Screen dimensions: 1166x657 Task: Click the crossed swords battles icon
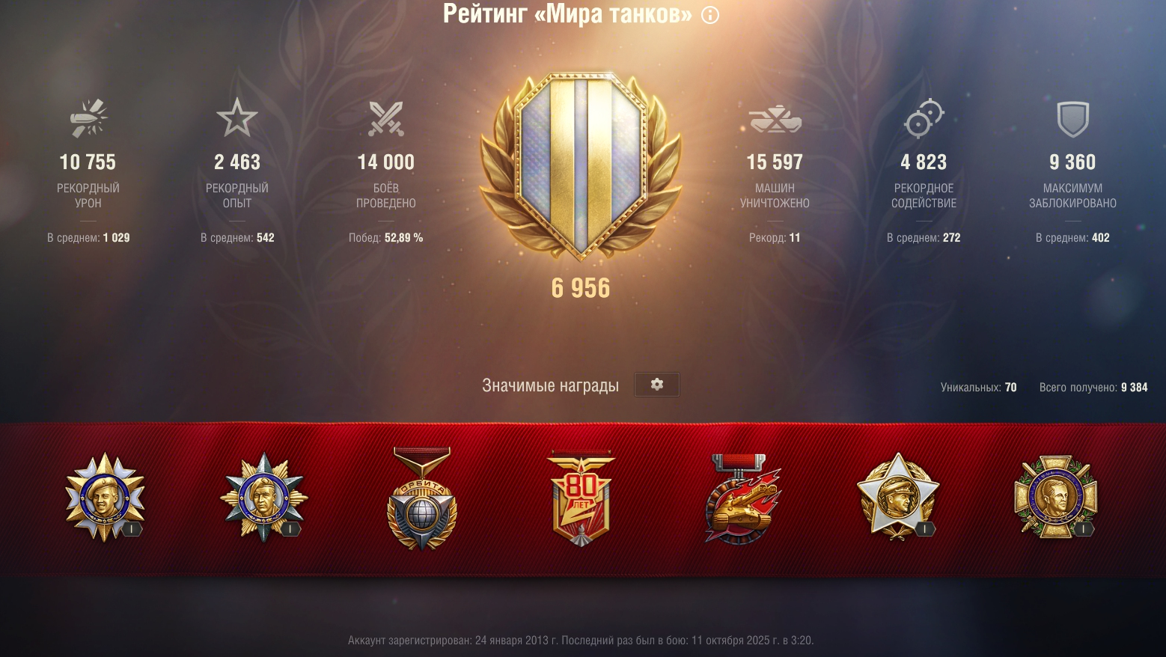[386, 118]
